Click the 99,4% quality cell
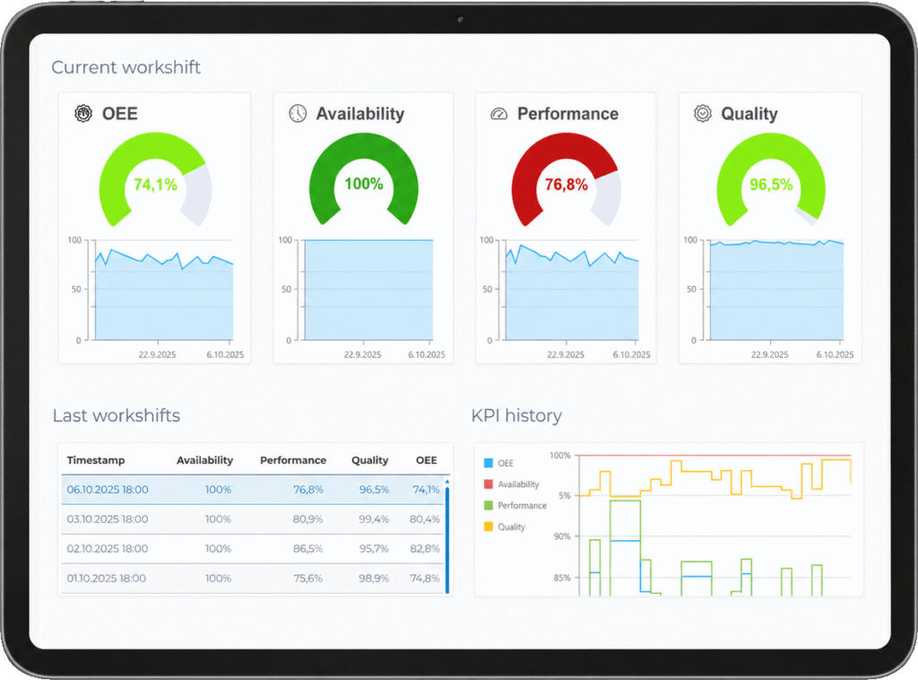 pos(374,519)
